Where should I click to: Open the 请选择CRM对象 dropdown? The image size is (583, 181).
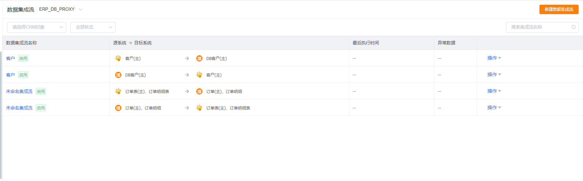point(36,27)
